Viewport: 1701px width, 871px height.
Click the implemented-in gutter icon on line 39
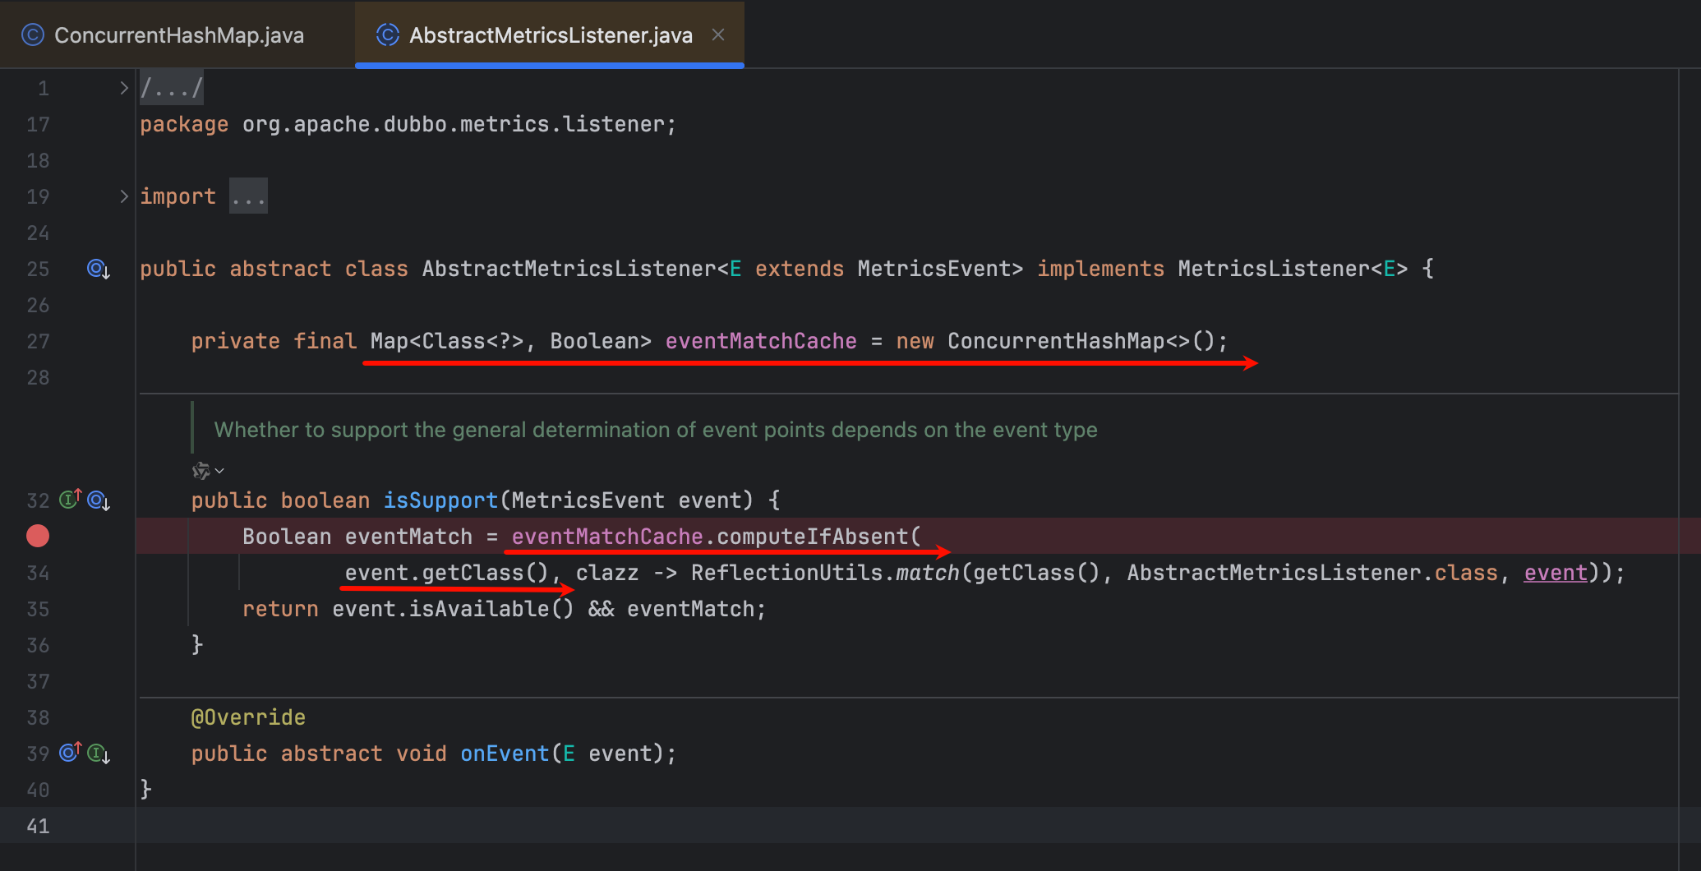[99, 753]
